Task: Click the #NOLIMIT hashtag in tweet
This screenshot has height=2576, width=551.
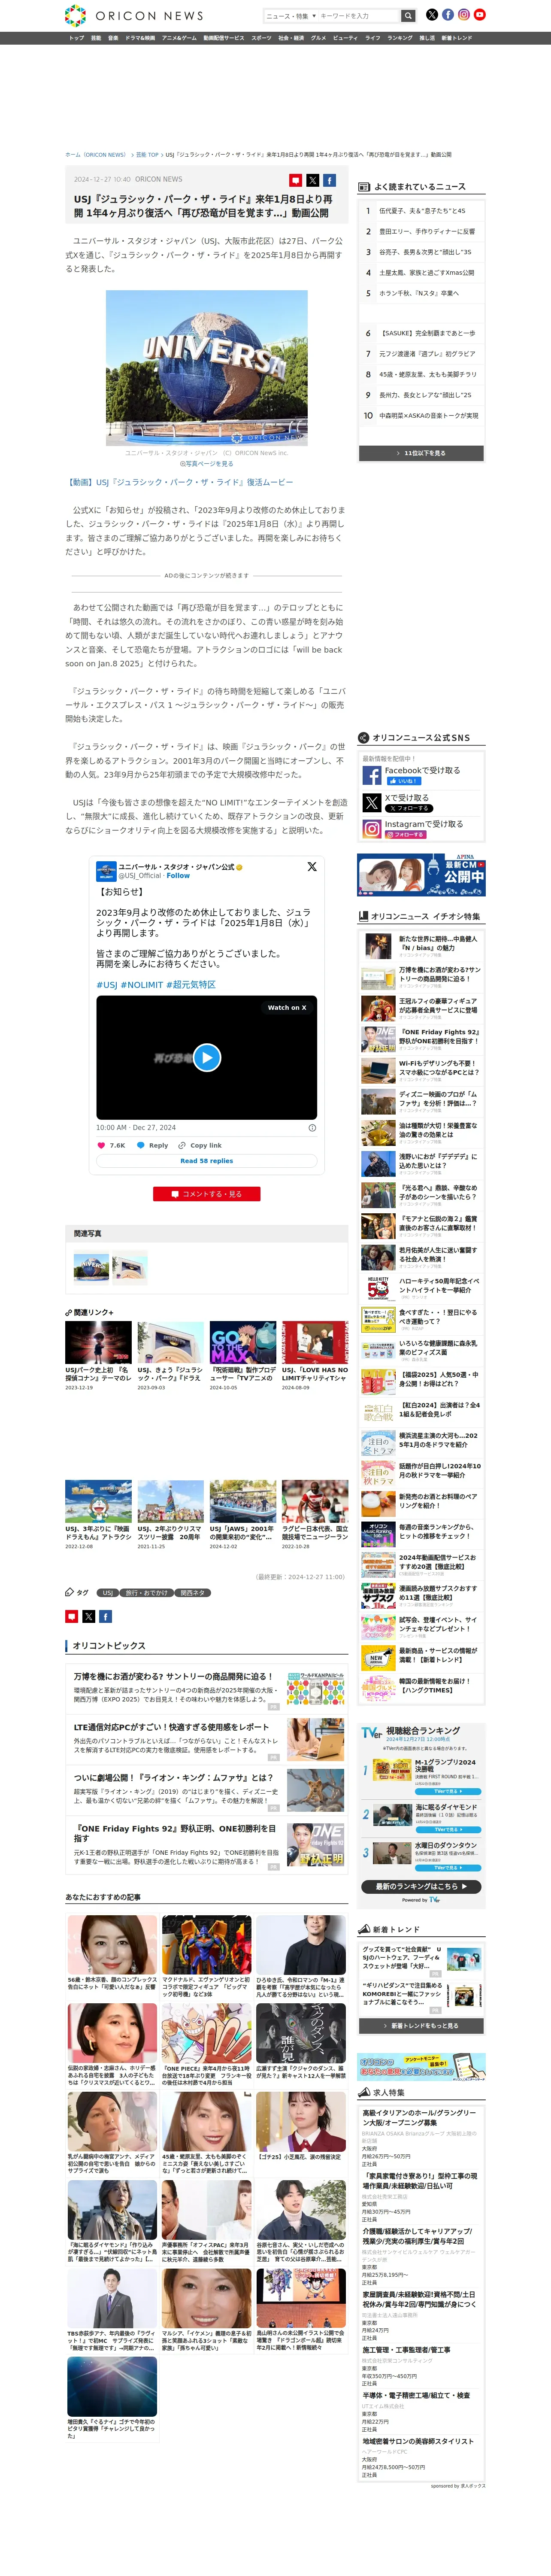Action: pos(142,985)
